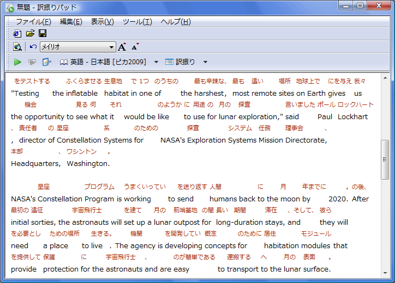The image size is (395, 283).
Task: Click the 英語 - 日本語 [ピカ2009] button
Action: (x=103, y=62)
